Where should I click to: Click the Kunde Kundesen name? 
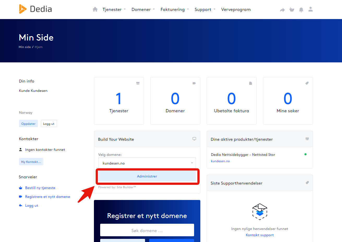click(x=33, y=91)
